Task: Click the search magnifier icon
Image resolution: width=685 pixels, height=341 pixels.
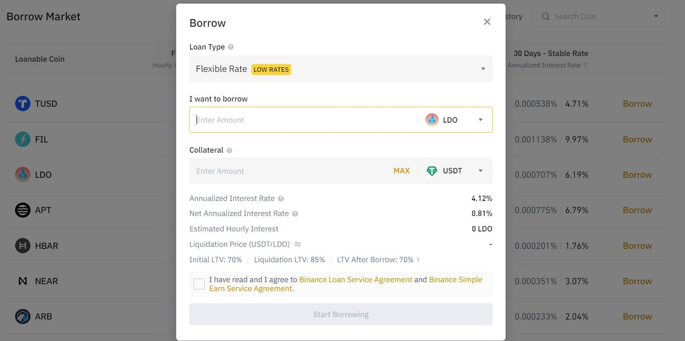Action: (x=545, y=16)
